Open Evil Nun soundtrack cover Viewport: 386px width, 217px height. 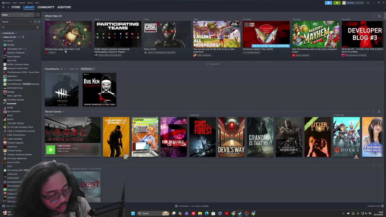pyautogui.click(x=100, y=90)
